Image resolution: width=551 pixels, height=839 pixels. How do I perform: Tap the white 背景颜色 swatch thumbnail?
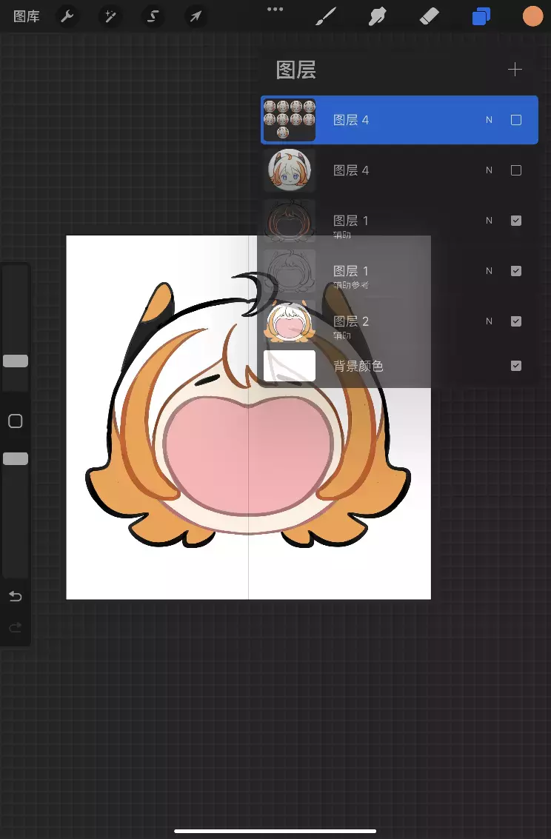[x=290, y=366]
